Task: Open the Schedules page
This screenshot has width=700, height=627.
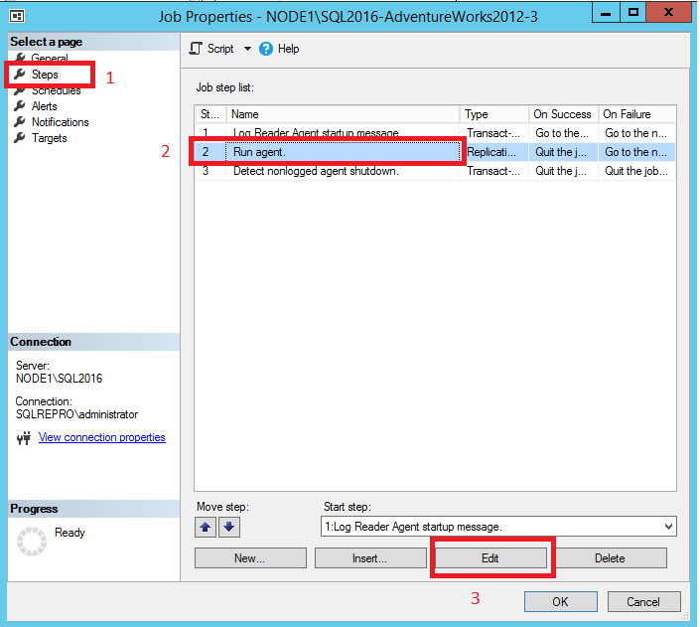Action: [x=56, y=90]
